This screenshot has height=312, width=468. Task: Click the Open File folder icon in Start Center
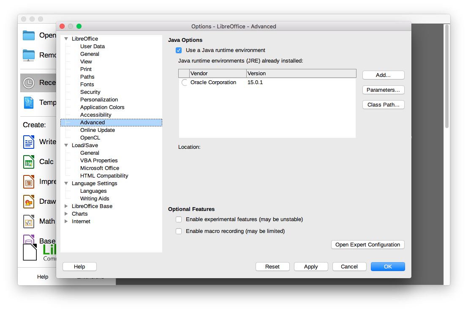tap(29, 35)
